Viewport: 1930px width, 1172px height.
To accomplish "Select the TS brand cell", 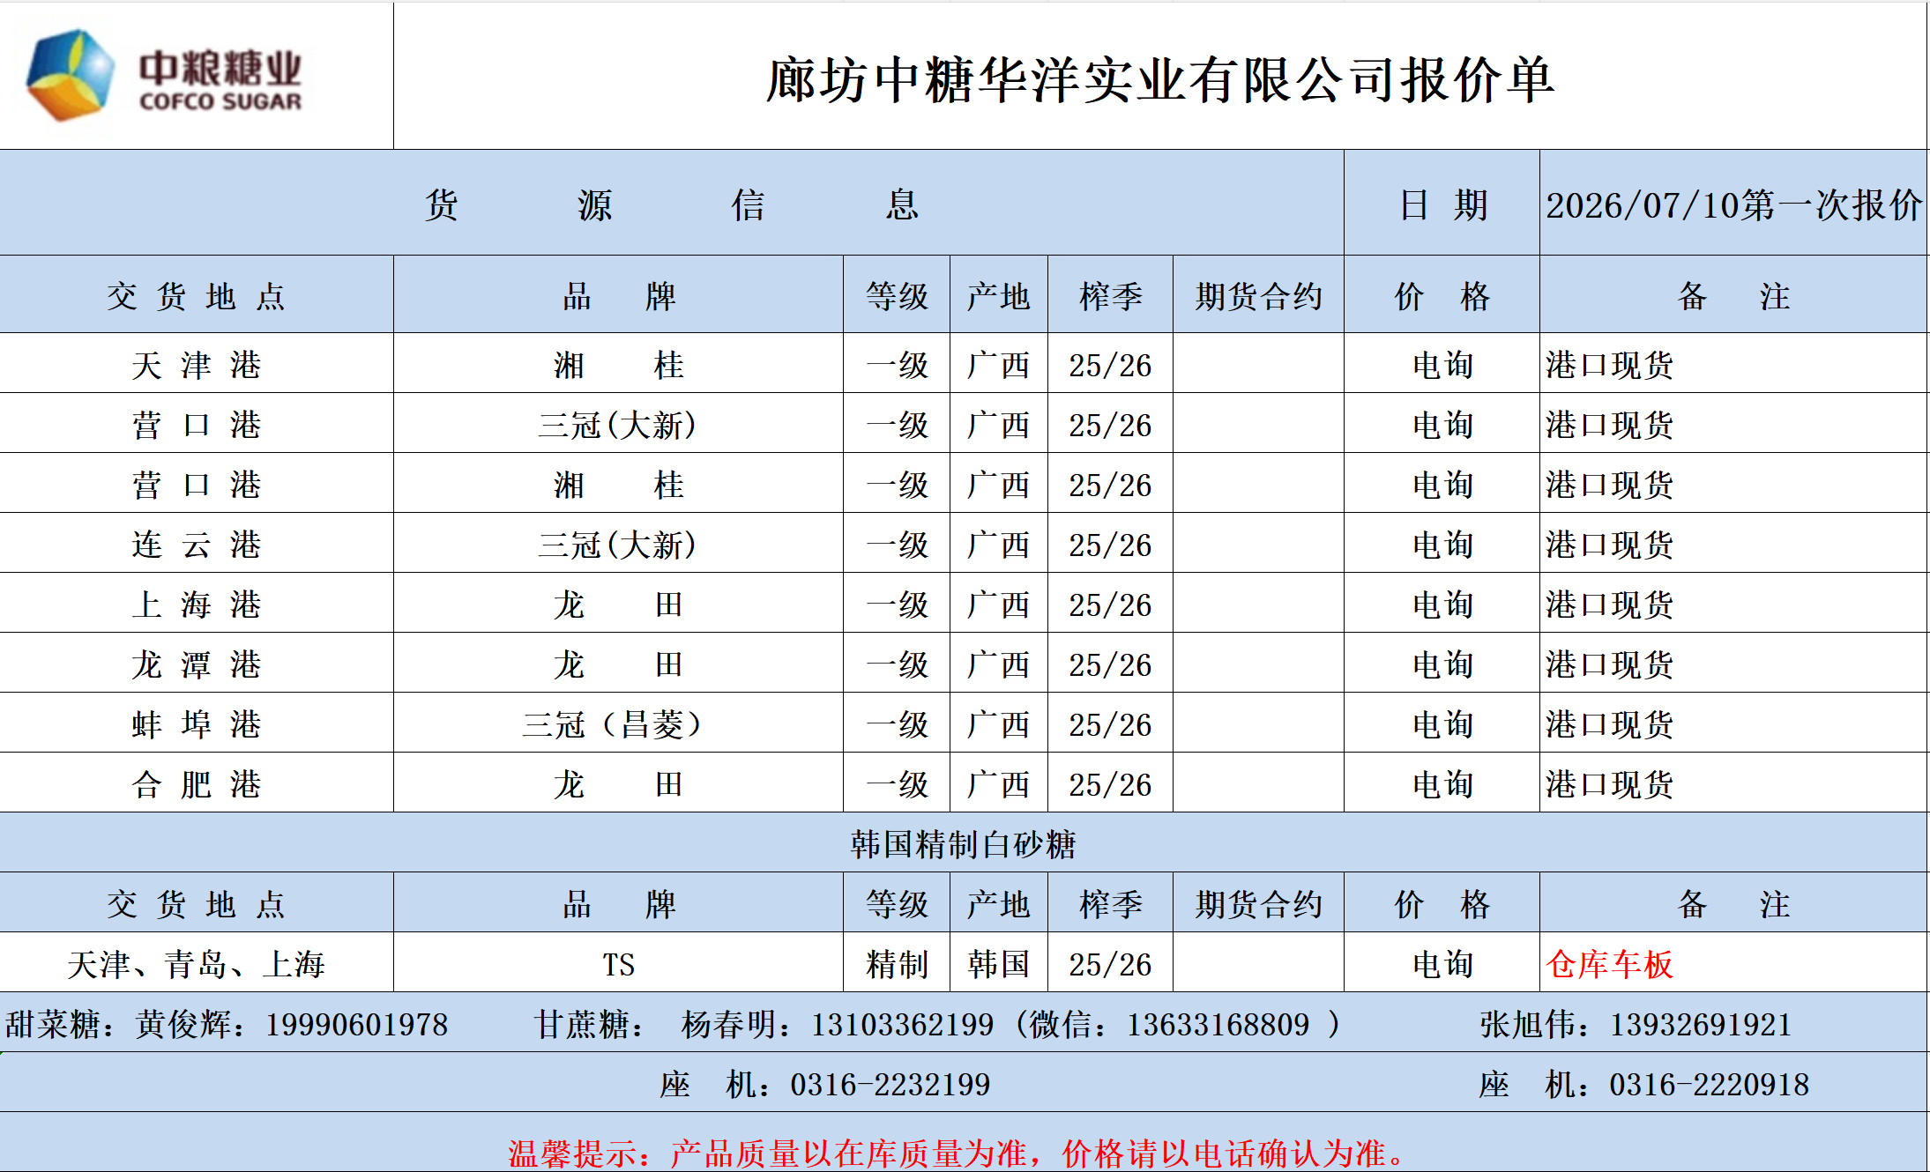I will [619, 964].
